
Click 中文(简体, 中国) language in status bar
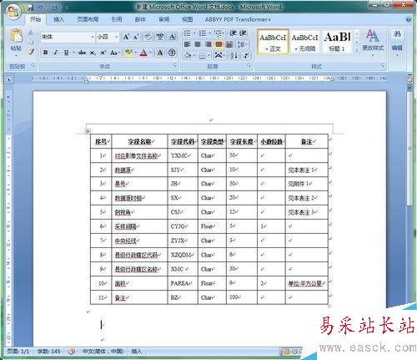coord(103,352)
